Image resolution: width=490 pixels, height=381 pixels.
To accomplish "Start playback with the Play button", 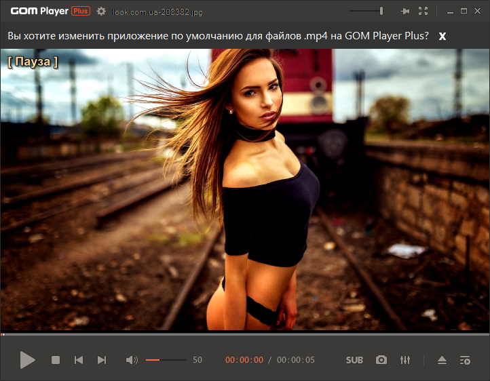I will click(x=27, y=360).
